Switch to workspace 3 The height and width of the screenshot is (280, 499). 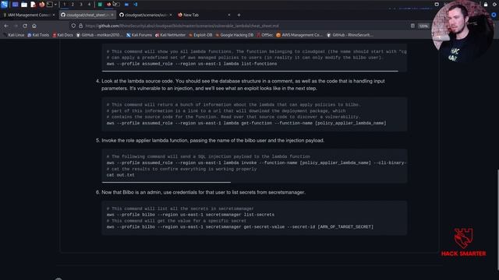[x=81, y=5]
